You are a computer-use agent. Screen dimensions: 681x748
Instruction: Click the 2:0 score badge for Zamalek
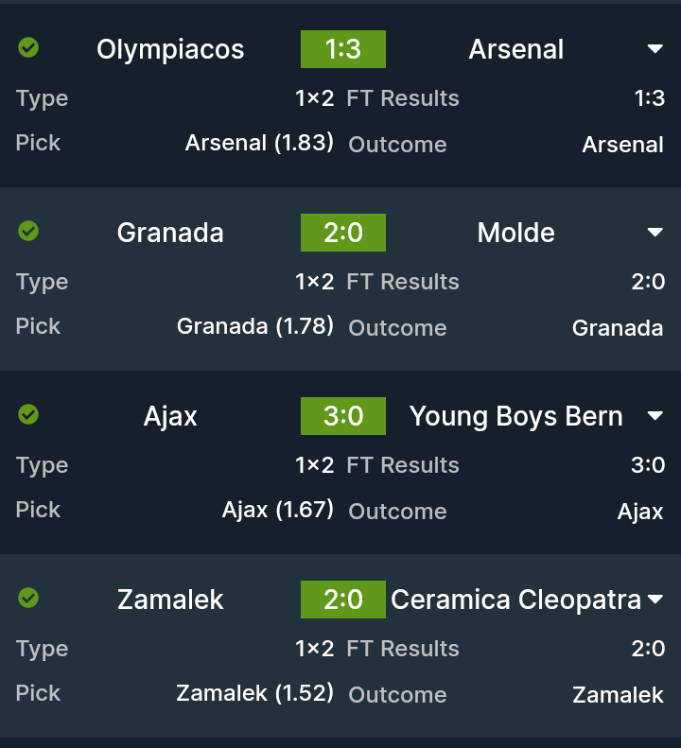(x=343, y=600)
